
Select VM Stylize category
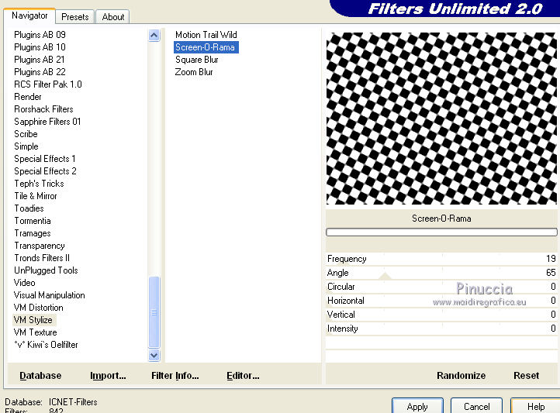click(x=33, y=320)
